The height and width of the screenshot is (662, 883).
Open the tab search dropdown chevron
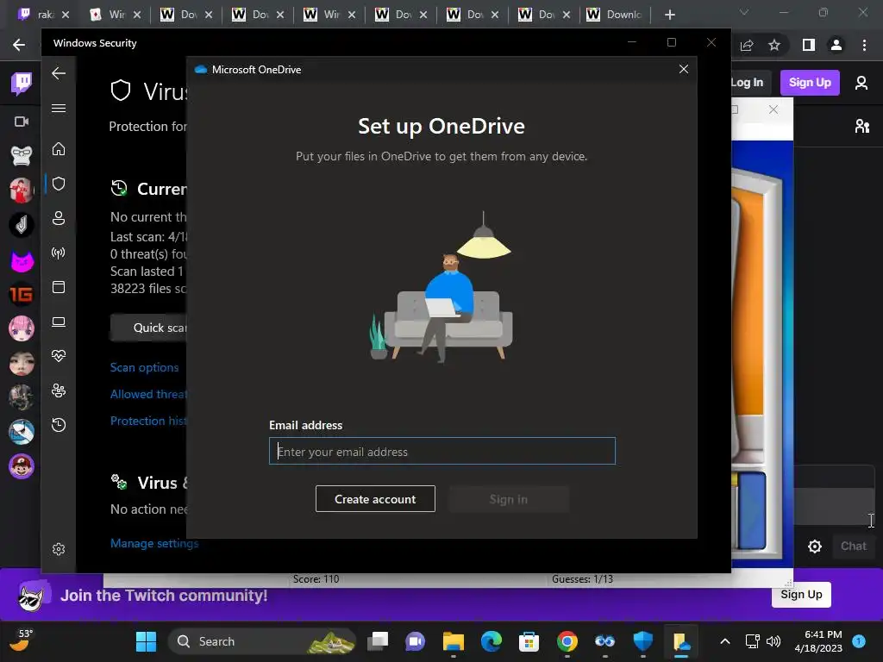point(744,12)
